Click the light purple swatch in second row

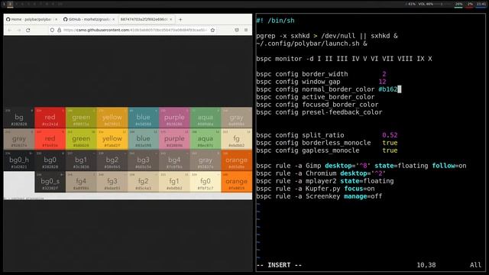click(x=174, y=139)
